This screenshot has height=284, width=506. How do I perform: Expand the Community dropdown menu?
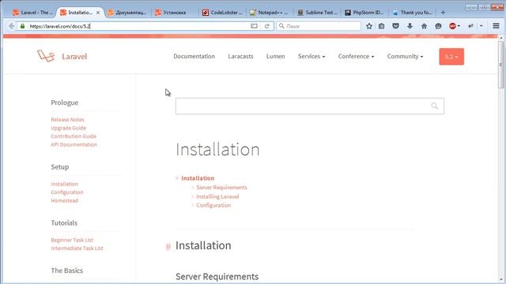click(x=405, y=56)
